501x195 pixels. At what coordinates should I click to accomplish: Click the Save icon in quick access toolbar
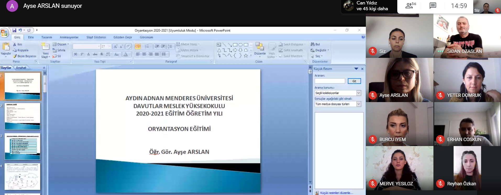(x=14, y=30)
